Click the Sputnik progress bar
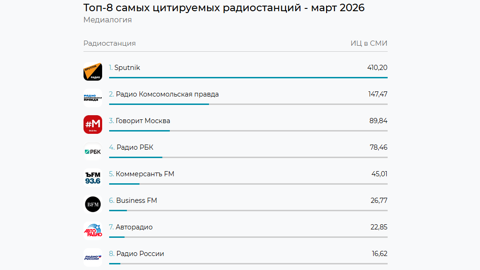This screenshot has height=270, width=480. click(248, 77)
